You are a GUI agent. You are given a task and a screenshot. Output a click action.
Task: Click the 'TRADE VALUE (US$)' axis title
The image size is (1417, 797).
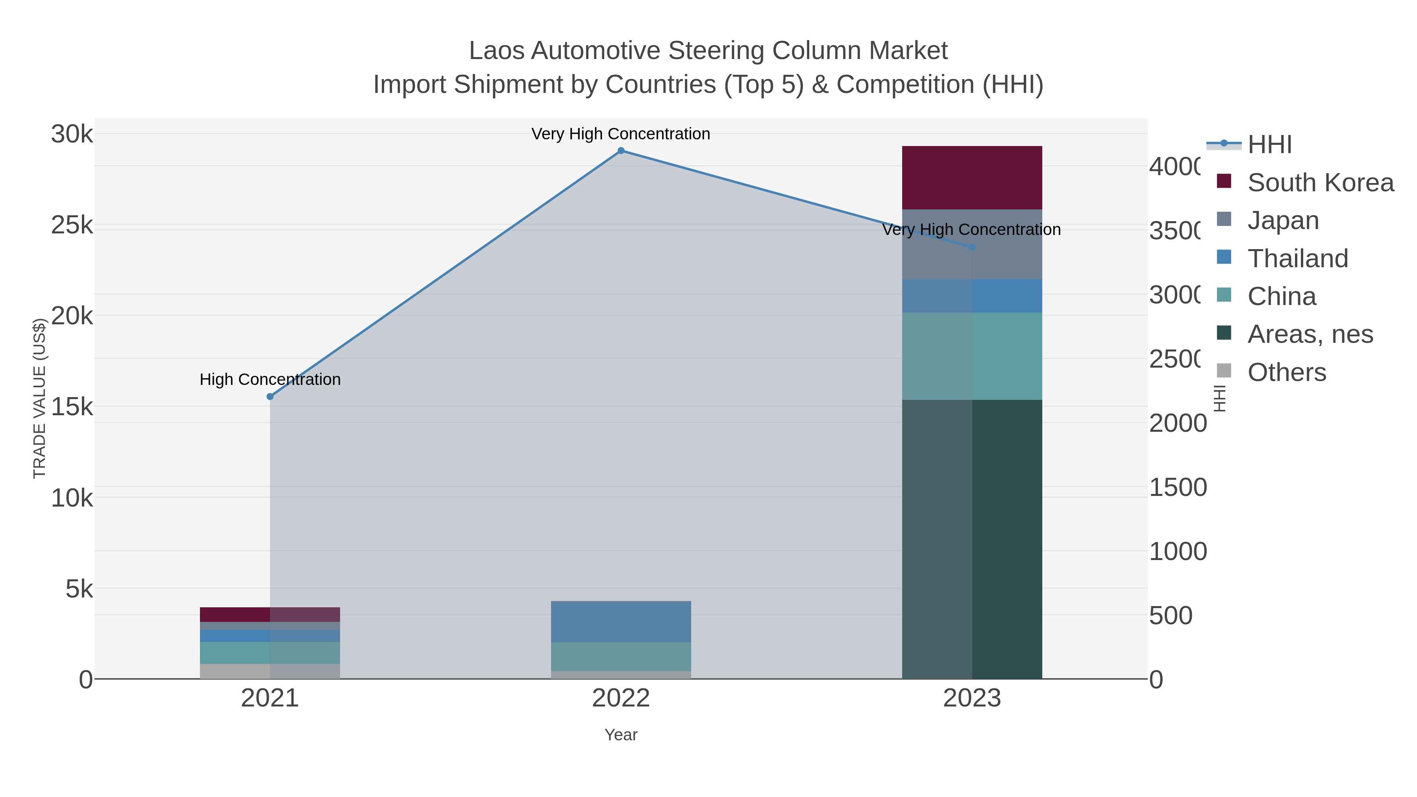[x=40, y=399]
